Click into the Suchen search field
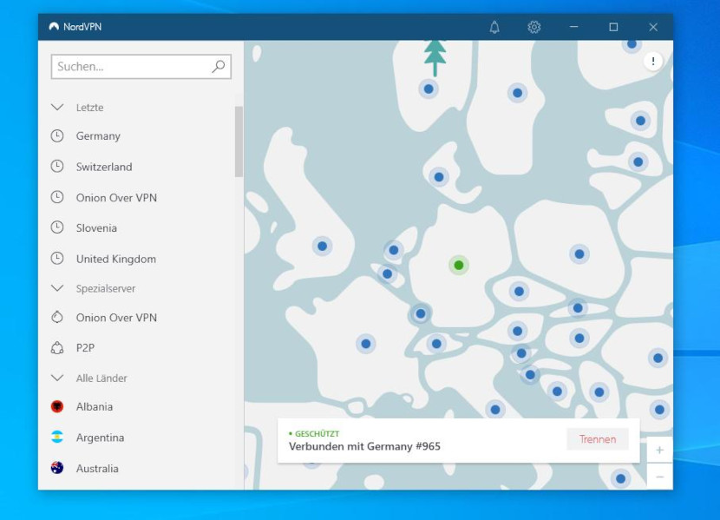This screenshot has height=520, width=720. coord(130,66)
